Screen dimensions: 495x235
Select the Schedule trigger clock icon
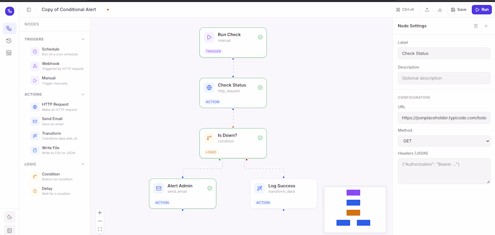point(35,52)
